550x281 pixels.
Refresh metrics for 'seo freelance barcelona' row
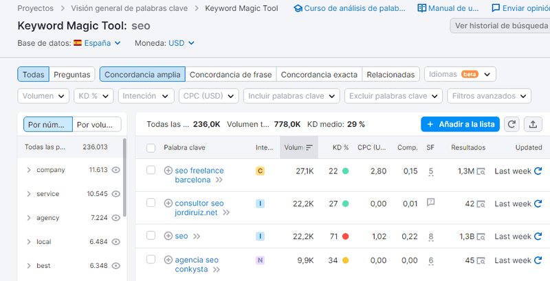(x=538, y=171)
